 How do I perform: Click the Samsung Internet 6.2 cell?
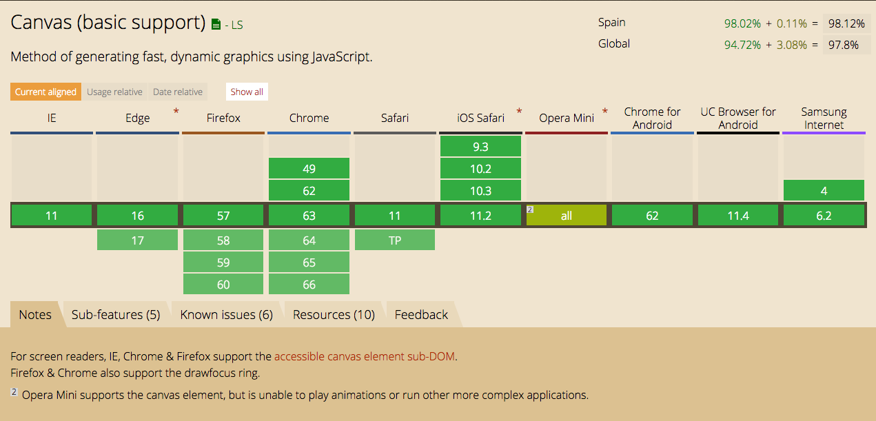[x=824, y=216]
